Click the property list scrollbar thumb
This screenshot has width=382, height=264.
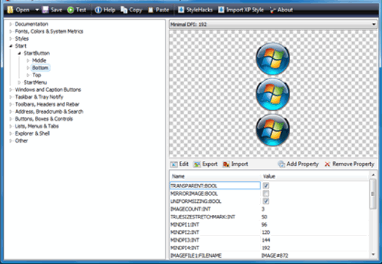point(373,194)
